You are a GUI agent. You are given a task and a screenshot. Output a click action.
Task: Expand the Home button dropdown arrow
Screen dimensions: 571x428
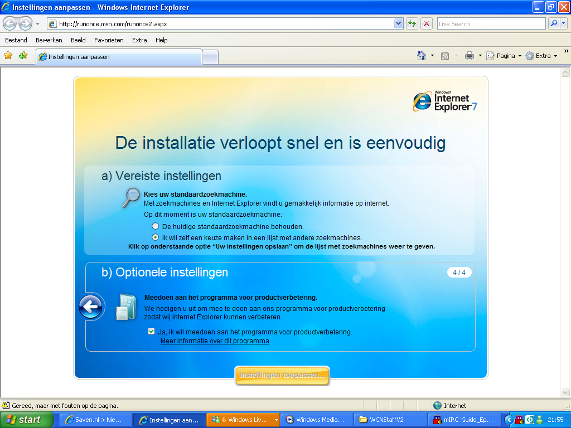point(432,56)
